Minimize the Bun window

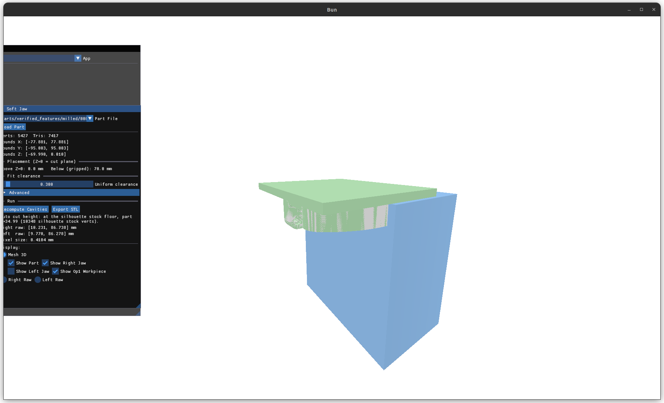click(x=629, y=10)
